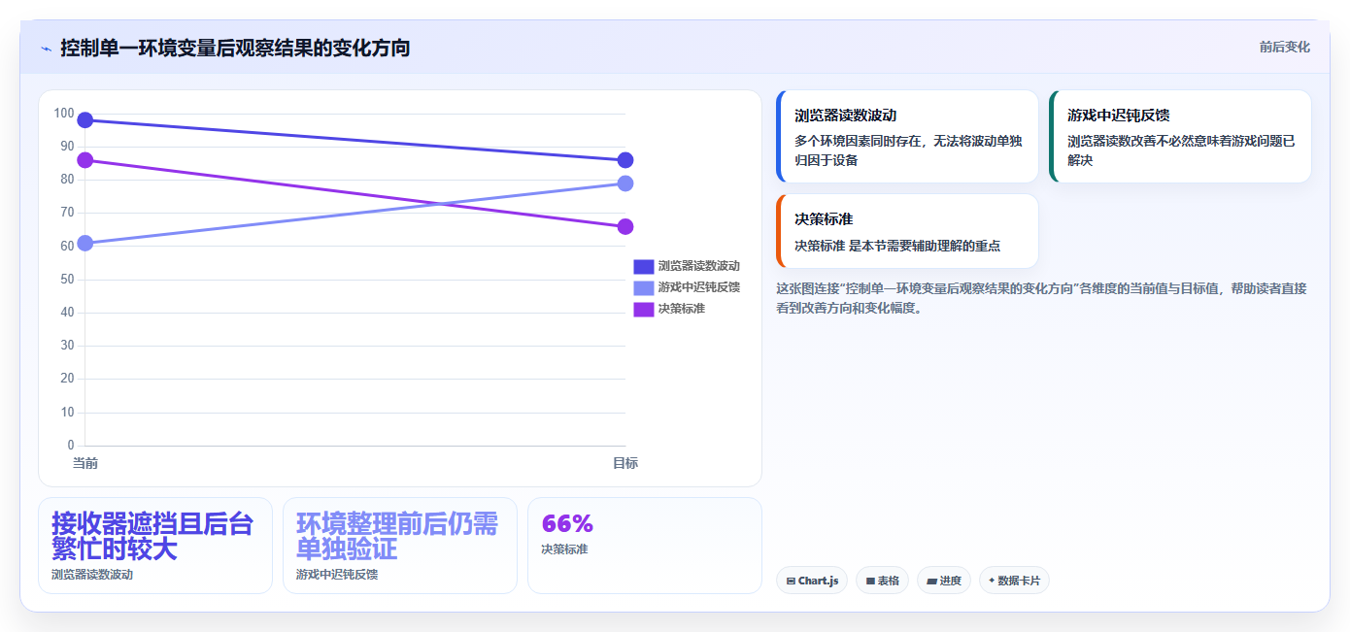Select the 86 purple data point at 当前
The width and height of the screenshot is (1350, 632).
tap(85, 160)
